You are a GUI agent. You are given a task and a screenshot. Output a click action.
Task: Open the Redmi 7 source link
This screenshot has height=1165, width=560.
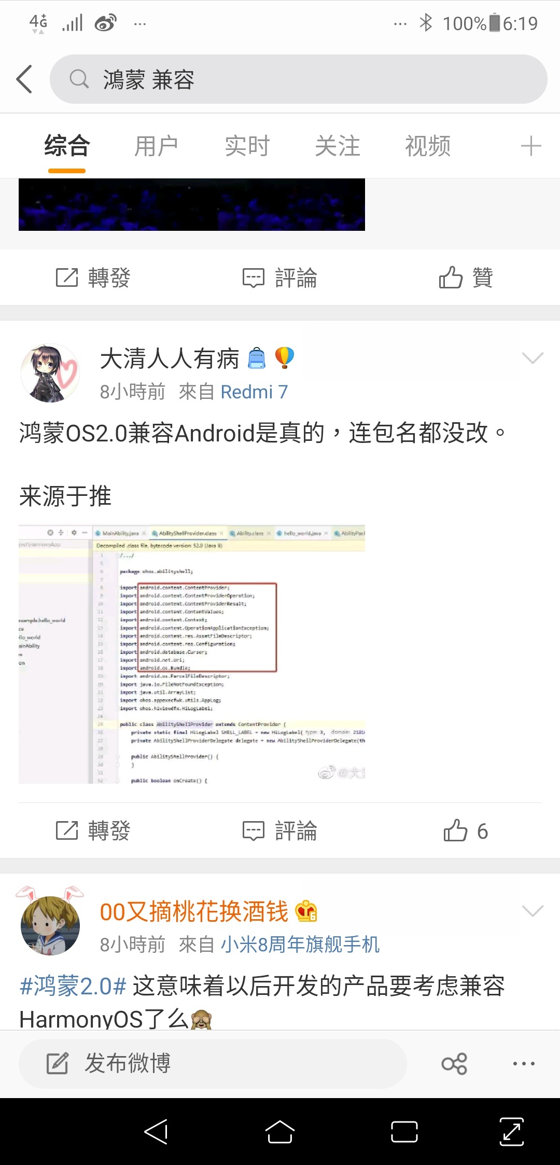[x=254, y=392]
